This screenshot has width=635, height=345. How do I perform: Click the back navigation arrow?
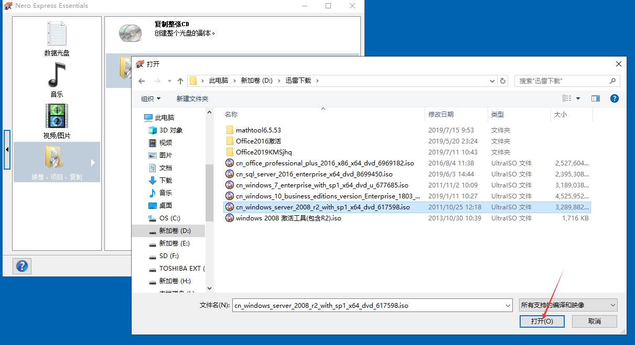[x=141, y=81]
